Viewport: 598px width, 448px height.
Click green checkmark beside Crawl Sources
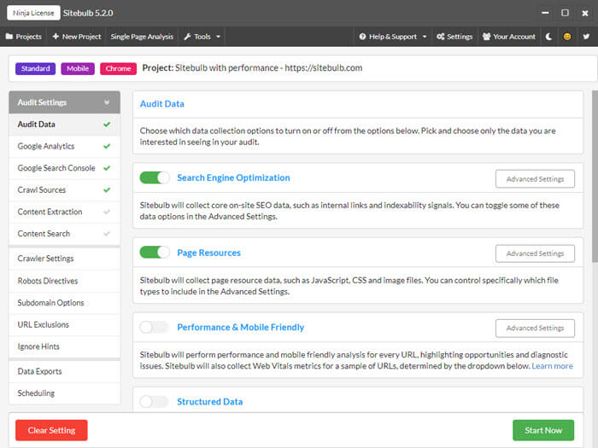107,189
